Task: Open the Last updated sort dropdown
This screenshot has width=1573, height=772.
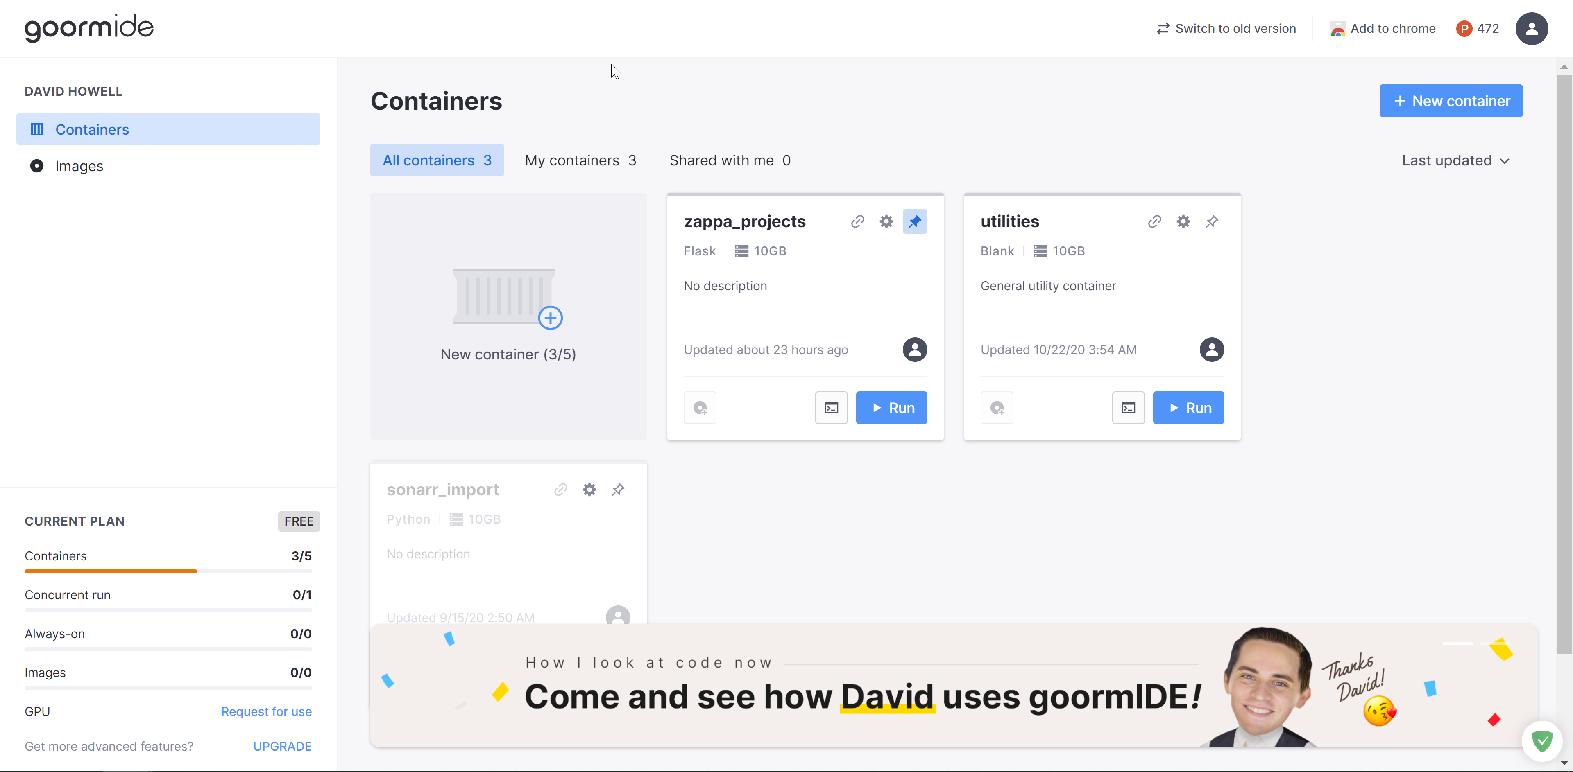Action: (x=1455, y=160)
